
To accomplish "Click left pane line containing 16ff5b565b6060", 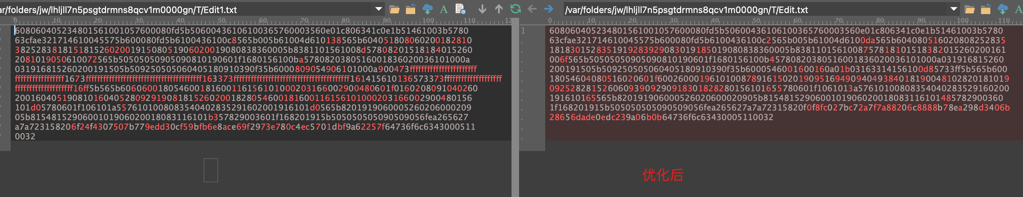I will point(246,89).
